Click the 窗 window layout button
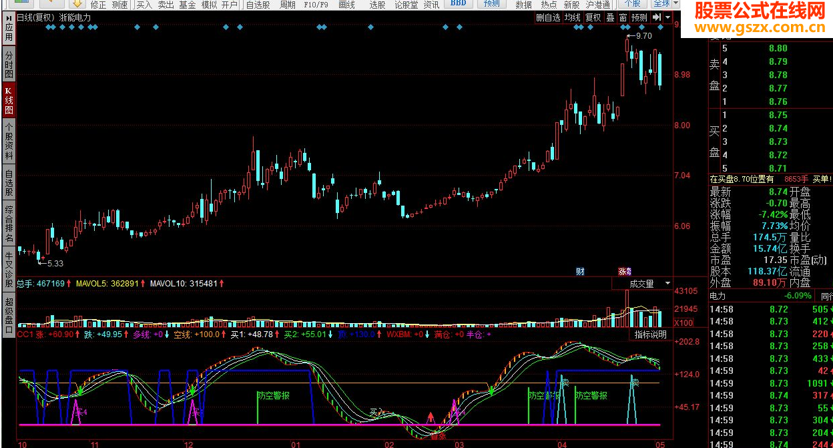 pos(623,18)
